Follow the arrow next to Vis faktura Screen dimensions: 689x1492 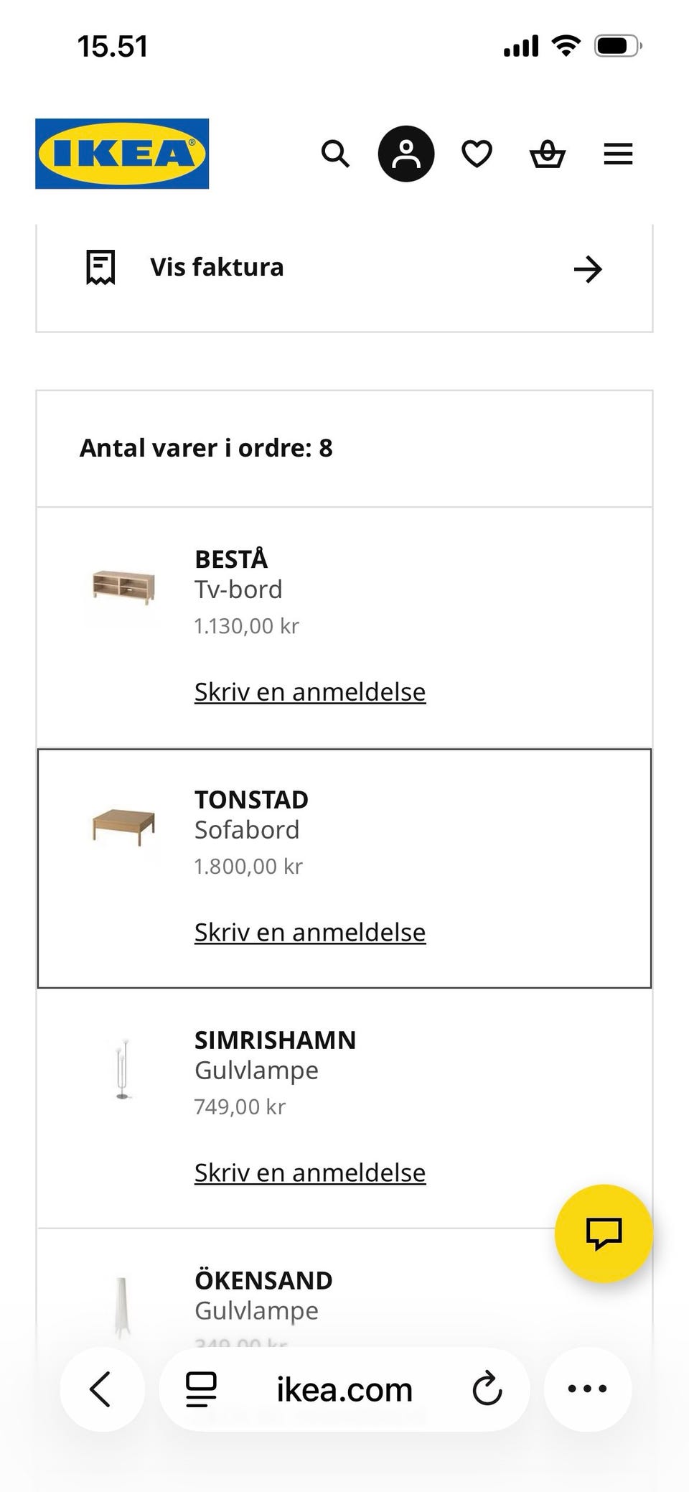(x=588, y=269)
